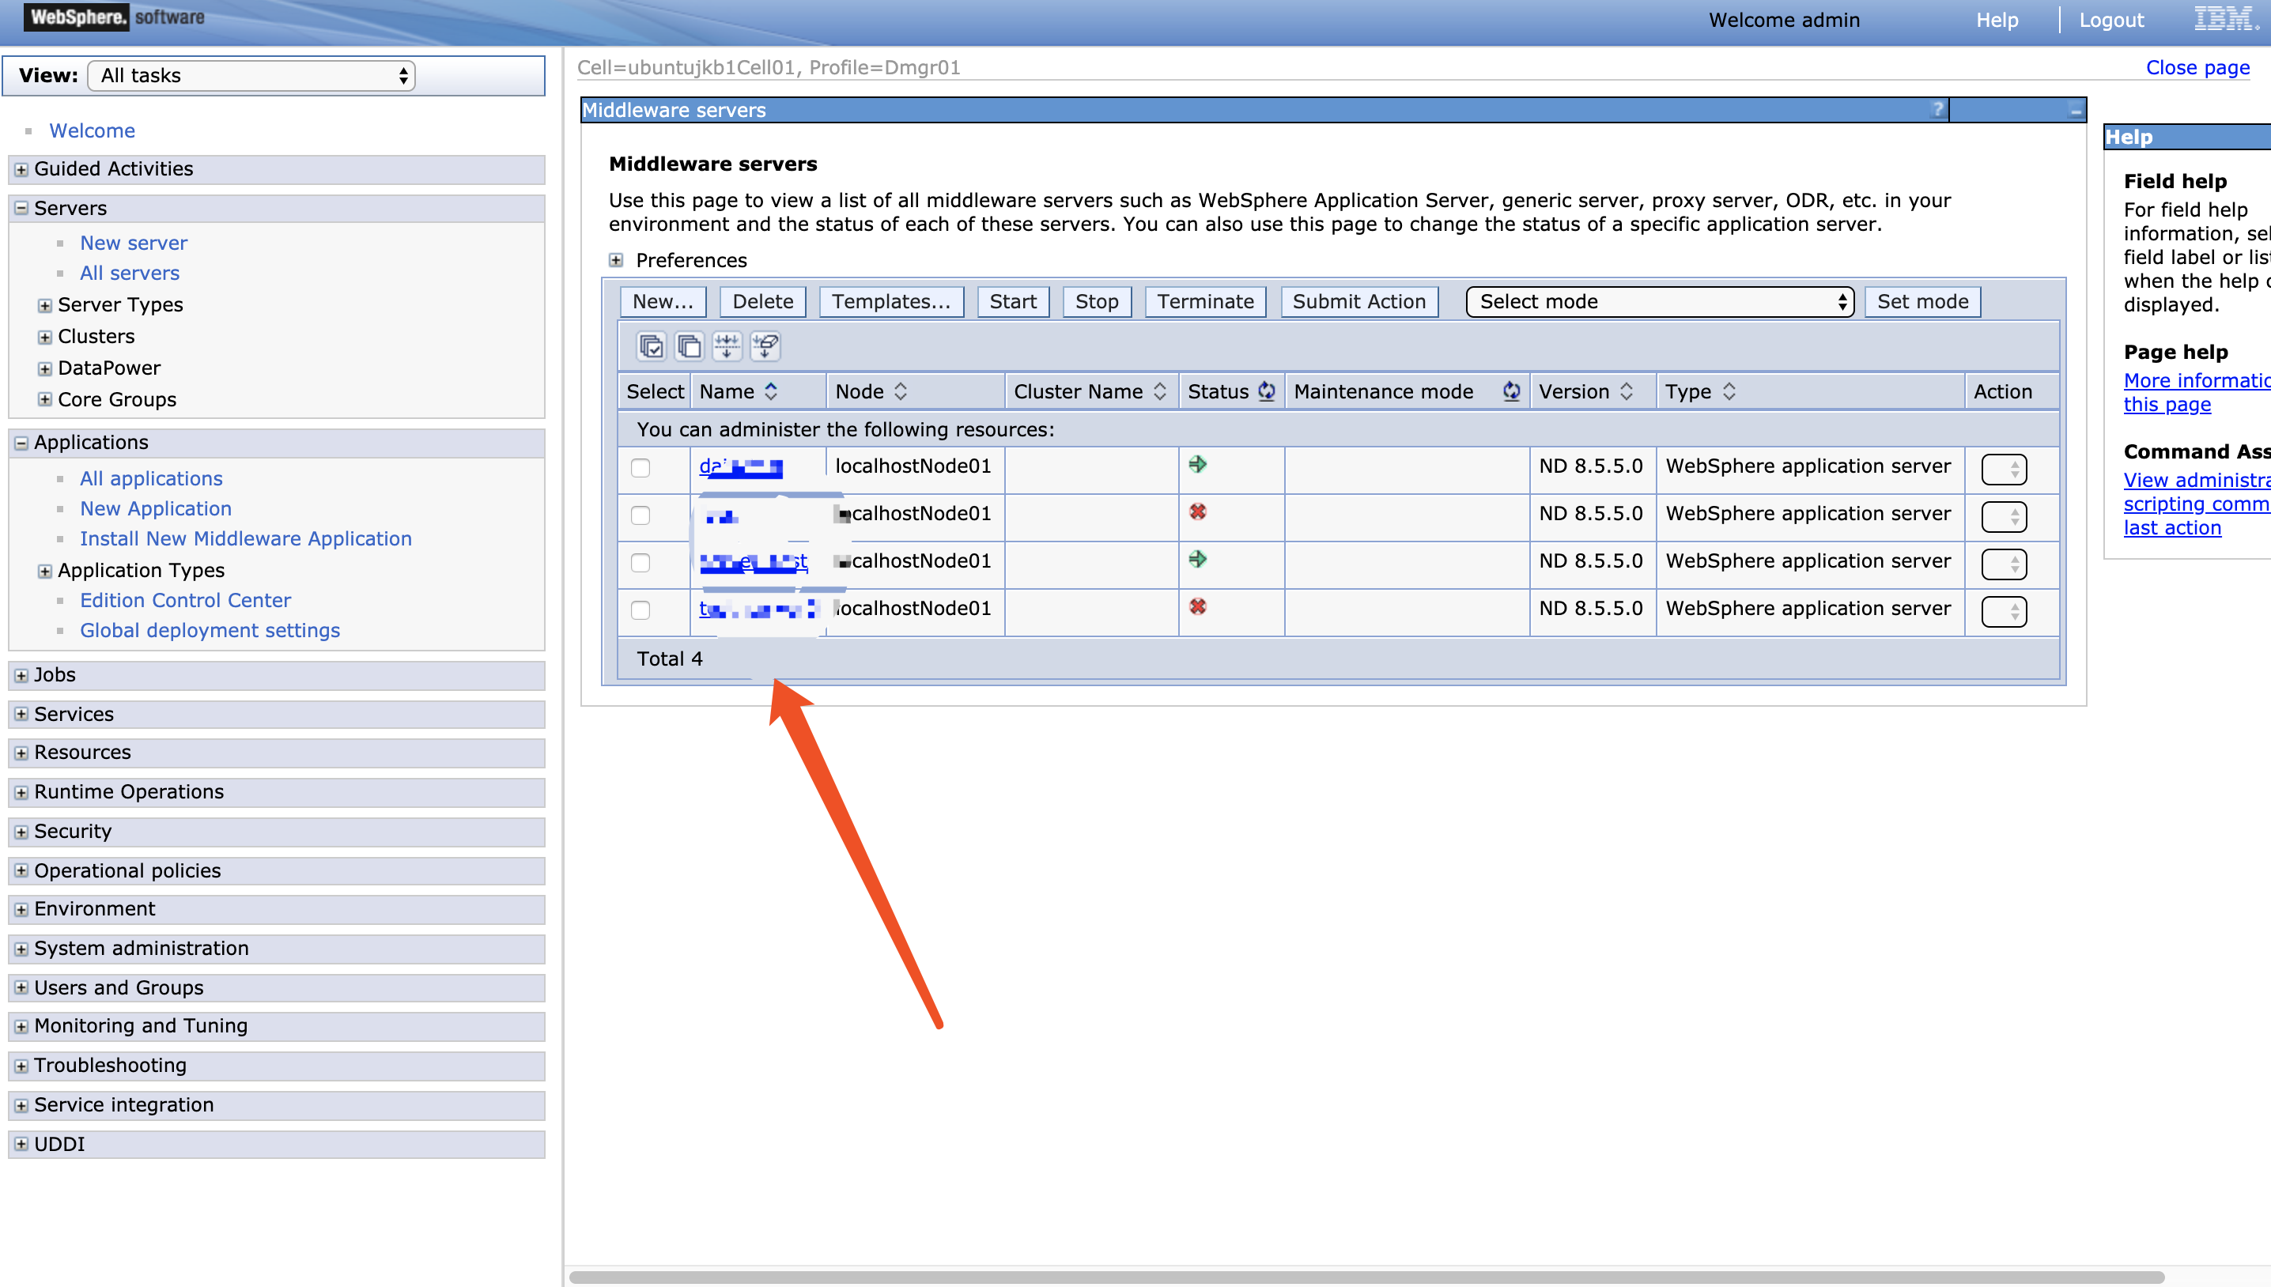Click the Deselect All Items icon
The image size is (2271, 1287).
point(689,345)
